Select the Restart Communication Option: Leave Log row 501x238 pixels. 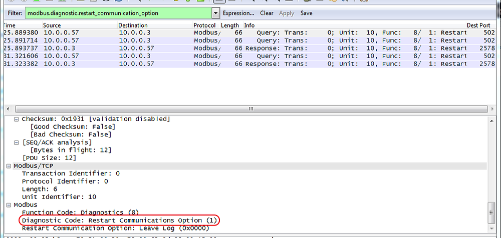tap(116, 228)
